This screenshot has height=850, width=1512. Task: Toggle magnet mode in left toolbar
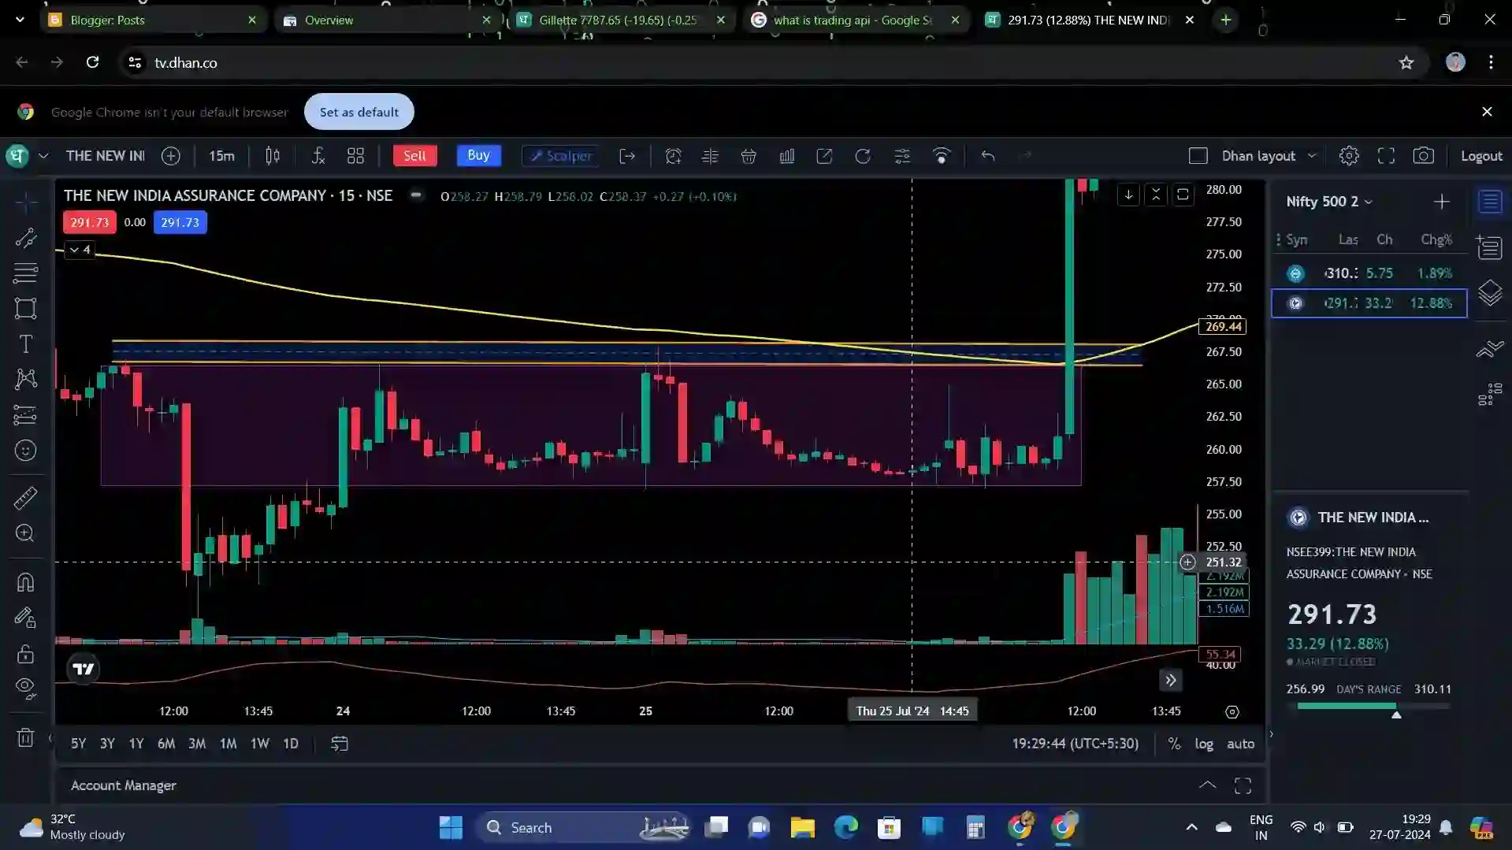25,582
